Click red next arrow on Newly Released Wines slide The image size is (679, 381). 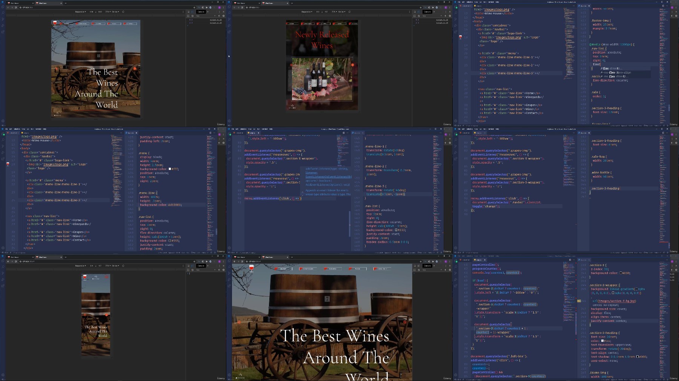coord(352,65)
